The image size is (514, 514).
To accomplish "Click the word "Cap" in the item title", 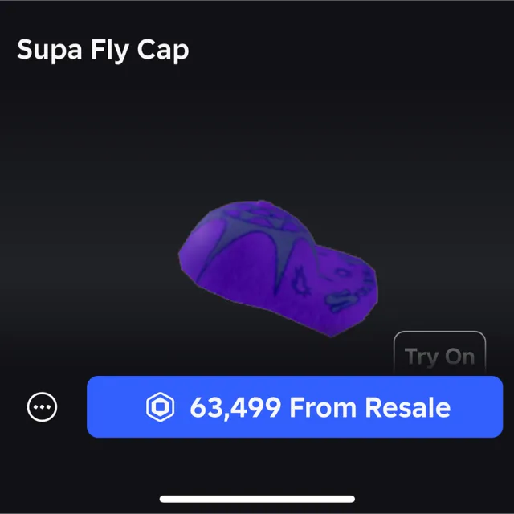I will [163, 51].
